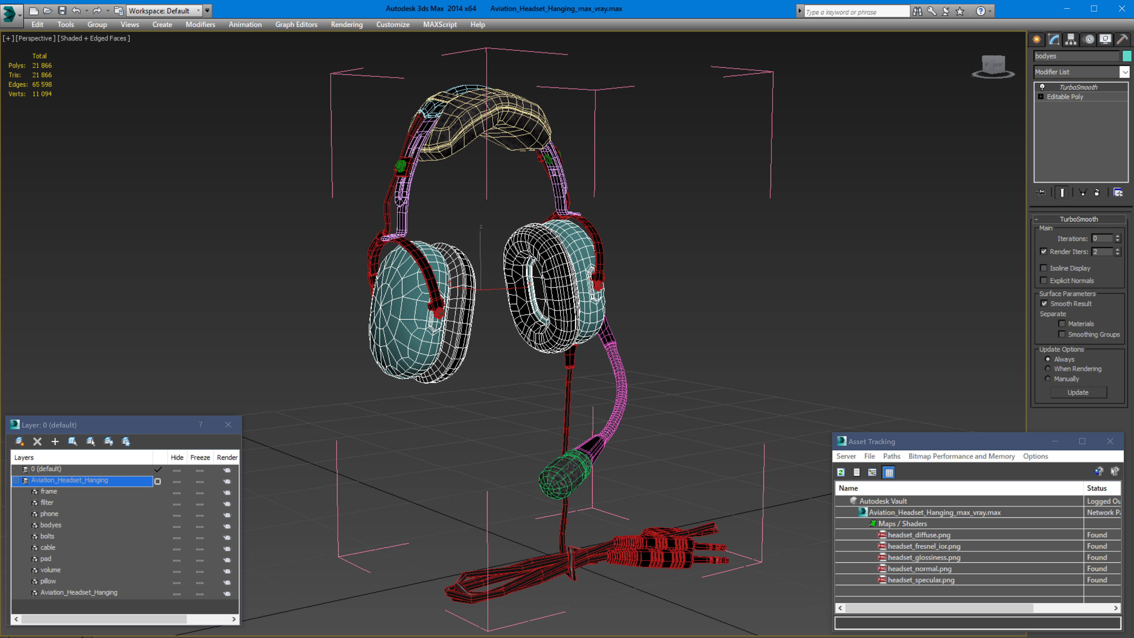This screenshot has width=1134, height=638.
Task: Click the Open File folder icon
Action: point(48,11)
